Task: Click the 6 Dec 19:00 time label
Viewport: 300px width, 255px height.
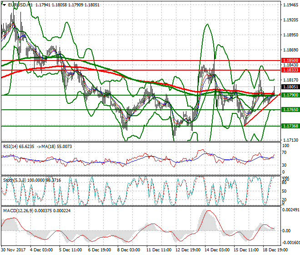Action: coord(100,250)
